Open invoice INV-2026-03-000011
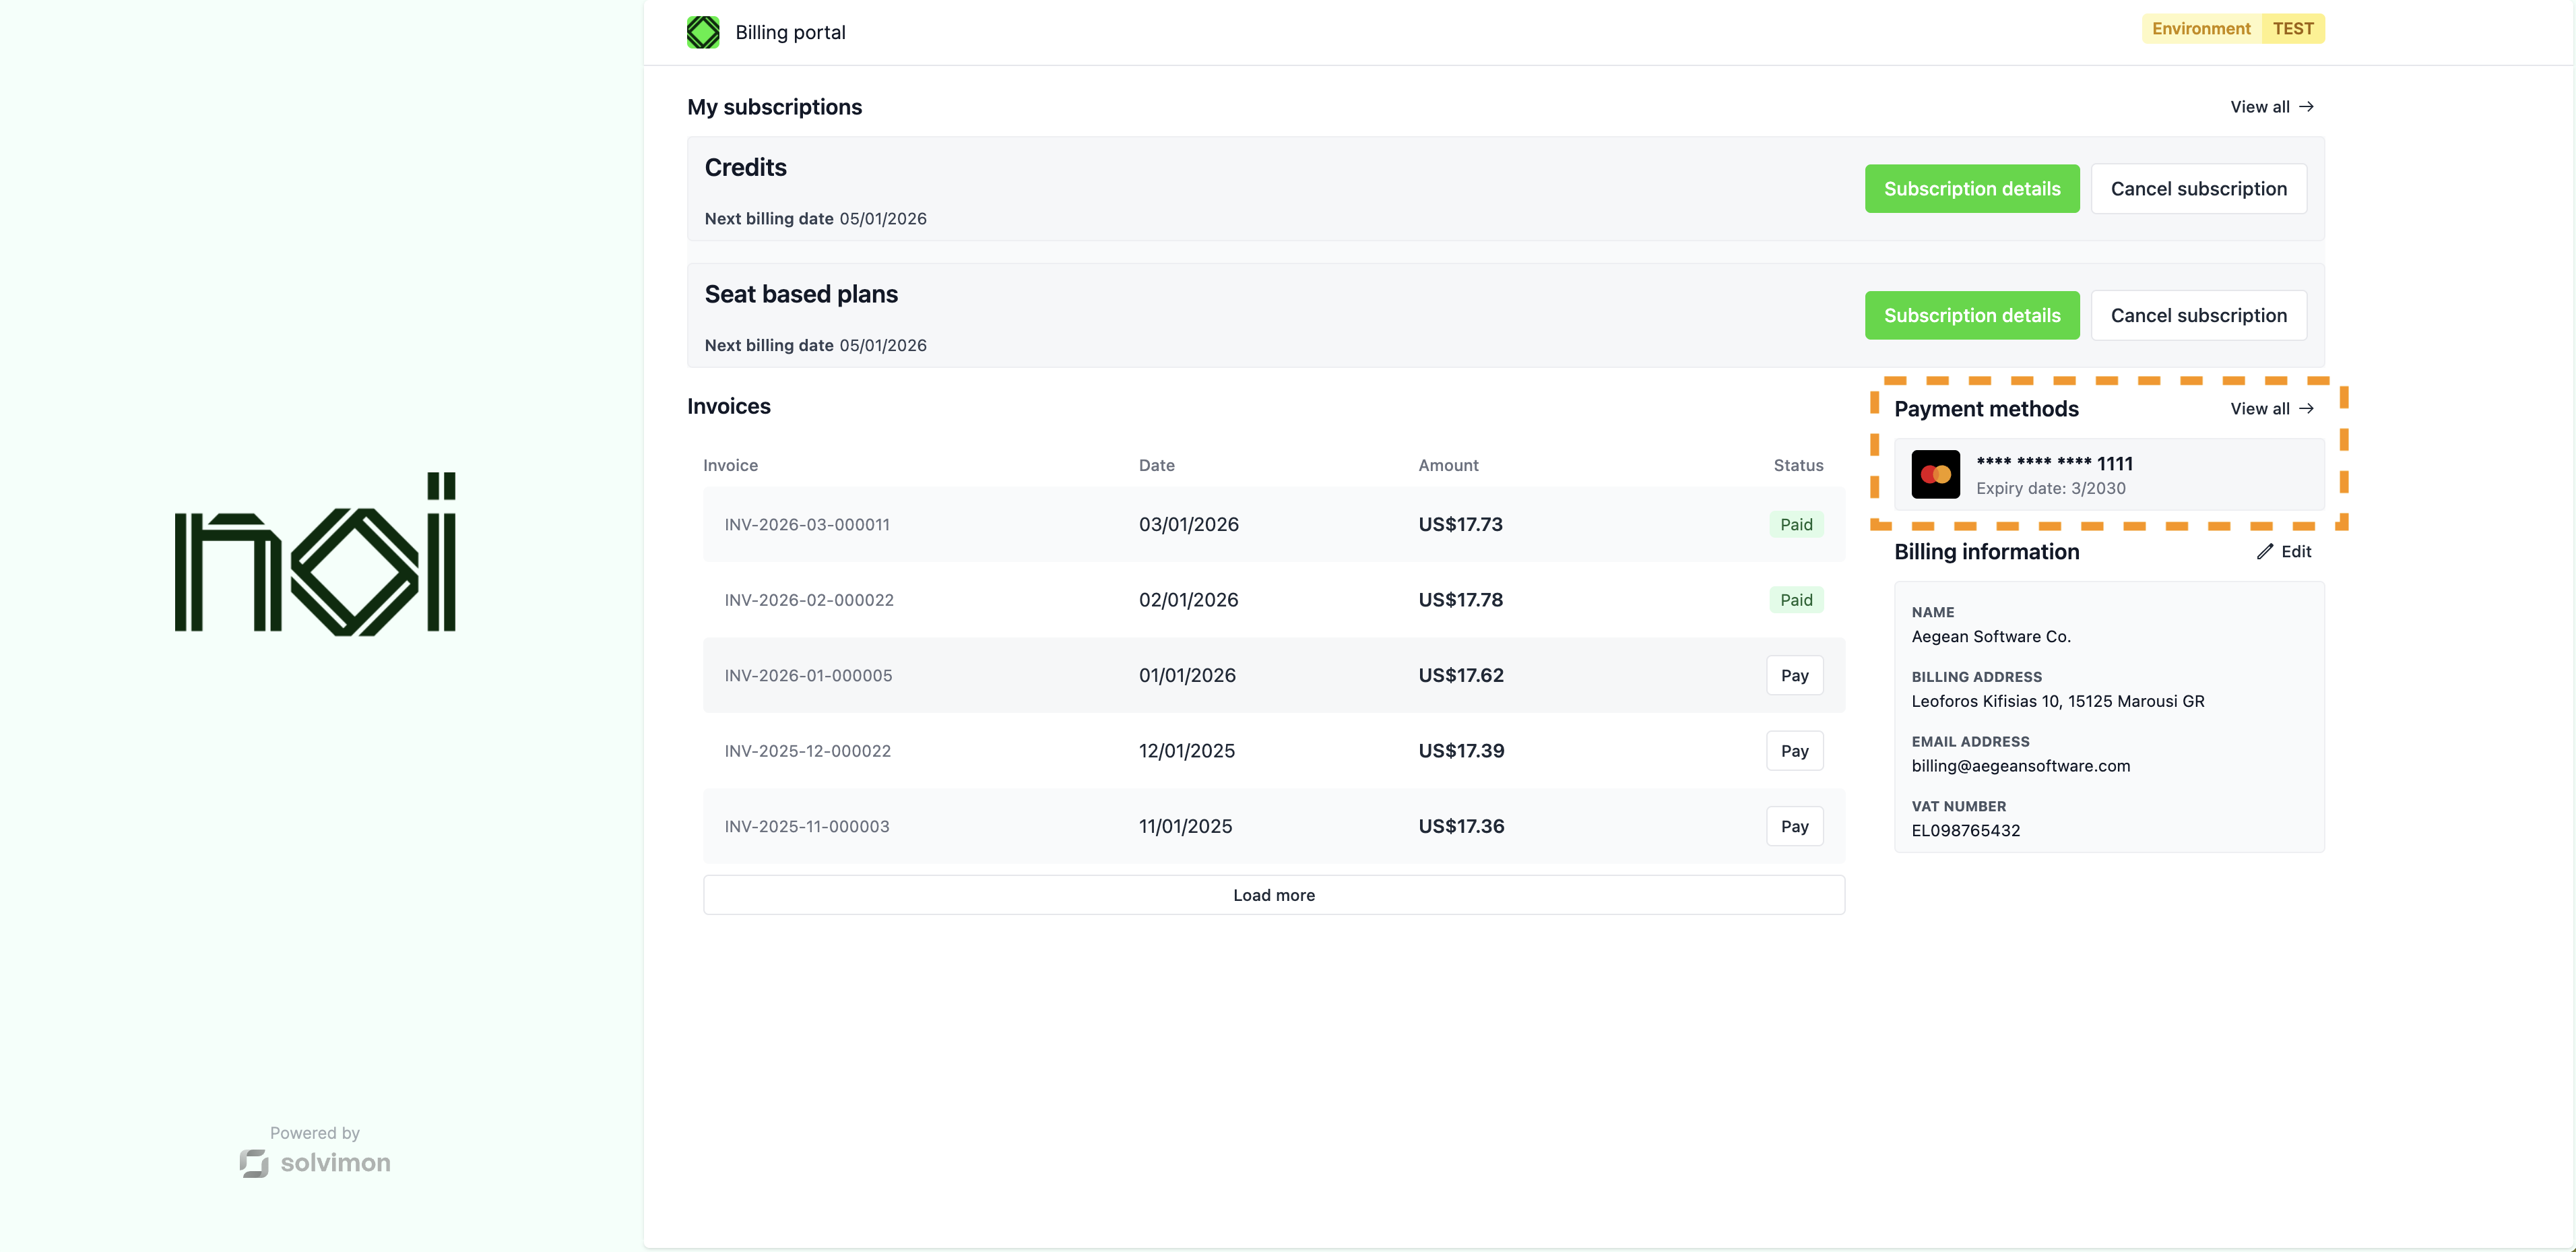The height and width of the screenshot is (1252, 2576). [x=807, y=525]
